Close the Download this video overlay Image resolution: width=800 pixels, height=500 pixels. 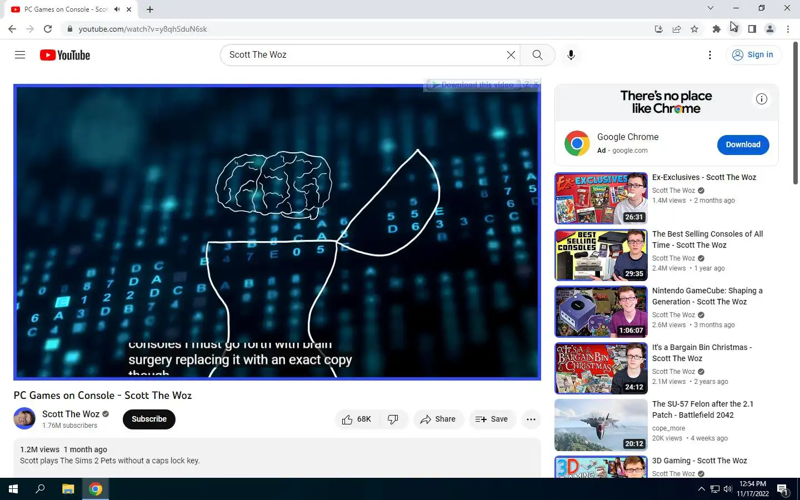coord(536,84)
